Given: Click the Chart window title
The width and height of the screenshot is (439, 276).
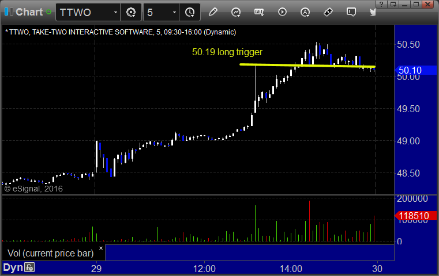Looking at the screenshot, I should 29,12.
